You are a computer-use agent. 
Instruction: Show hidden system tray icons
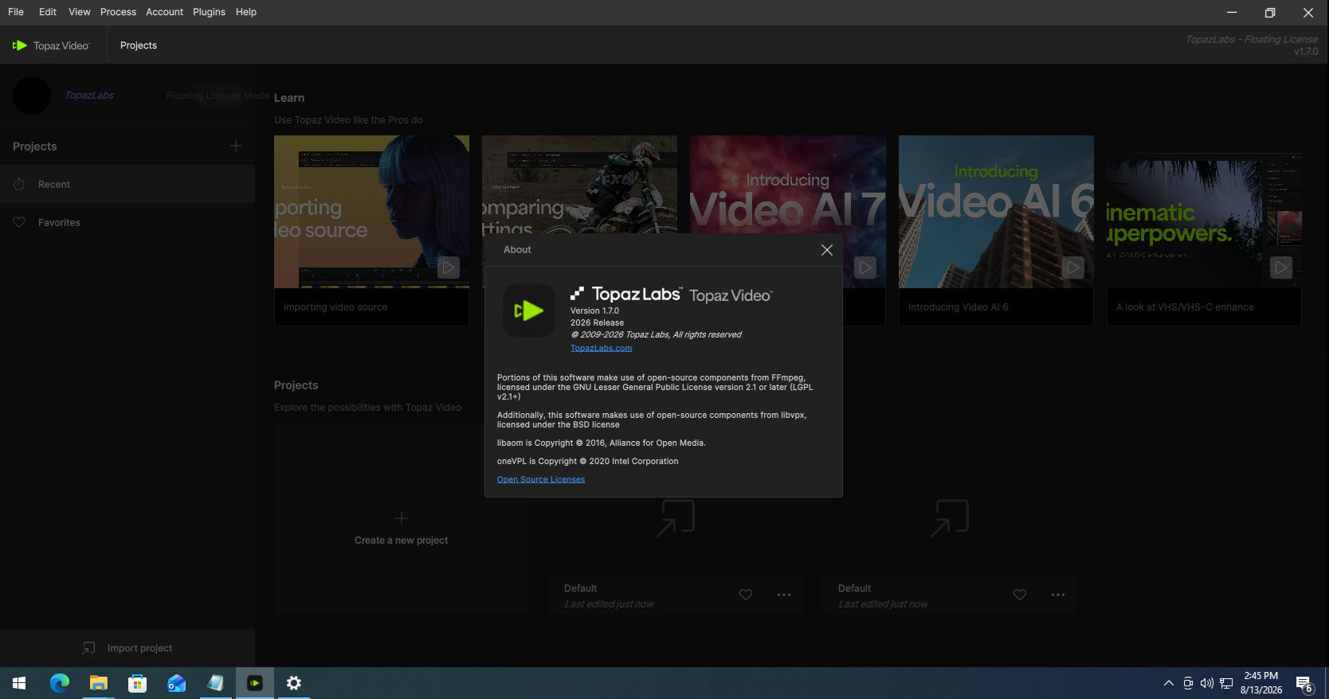coord(1169,683)
